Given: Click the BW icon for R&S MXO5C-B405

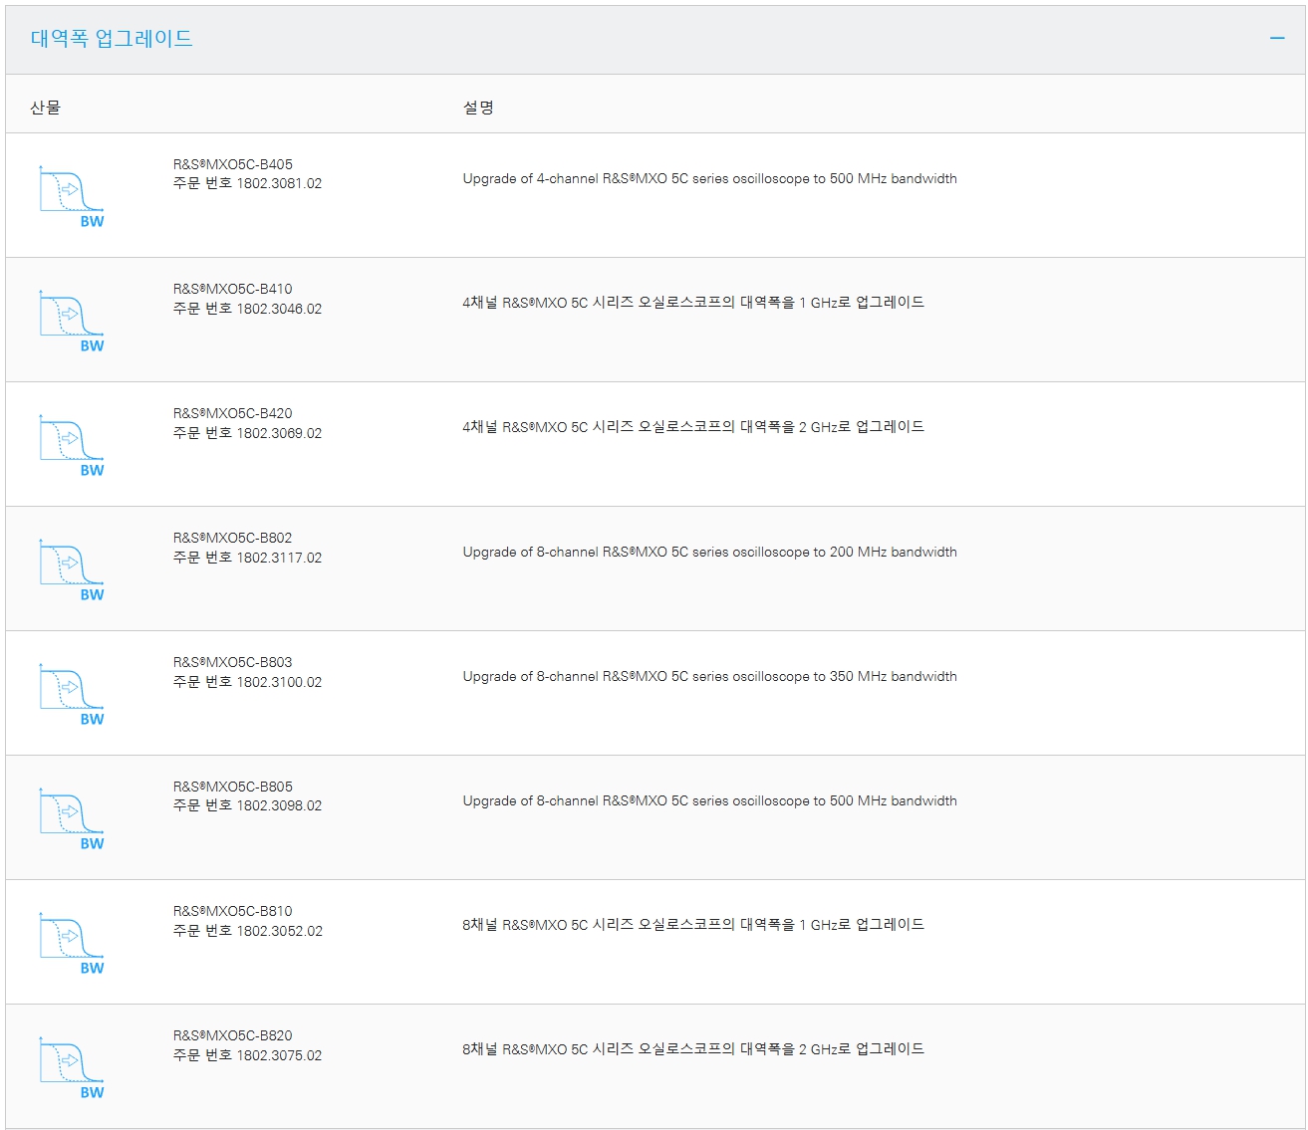Looking at the screenshot, I should click(72, 196).
